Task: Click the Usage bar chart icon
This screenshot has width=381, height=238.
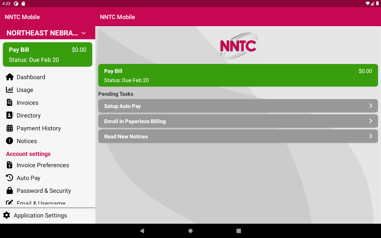Action: click(10, 90)
